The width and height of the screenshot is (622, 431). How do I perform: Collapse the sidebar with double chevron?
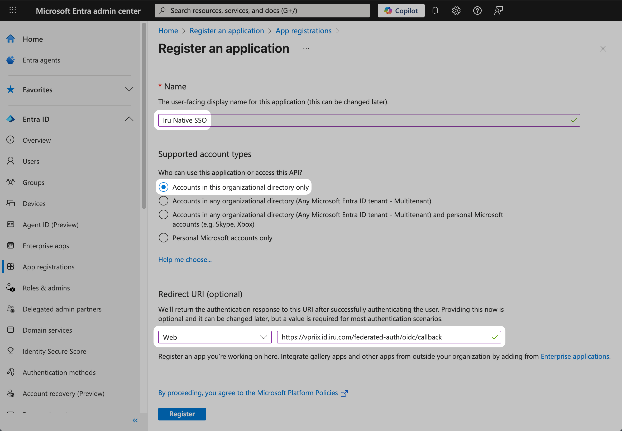click(135, 420)
